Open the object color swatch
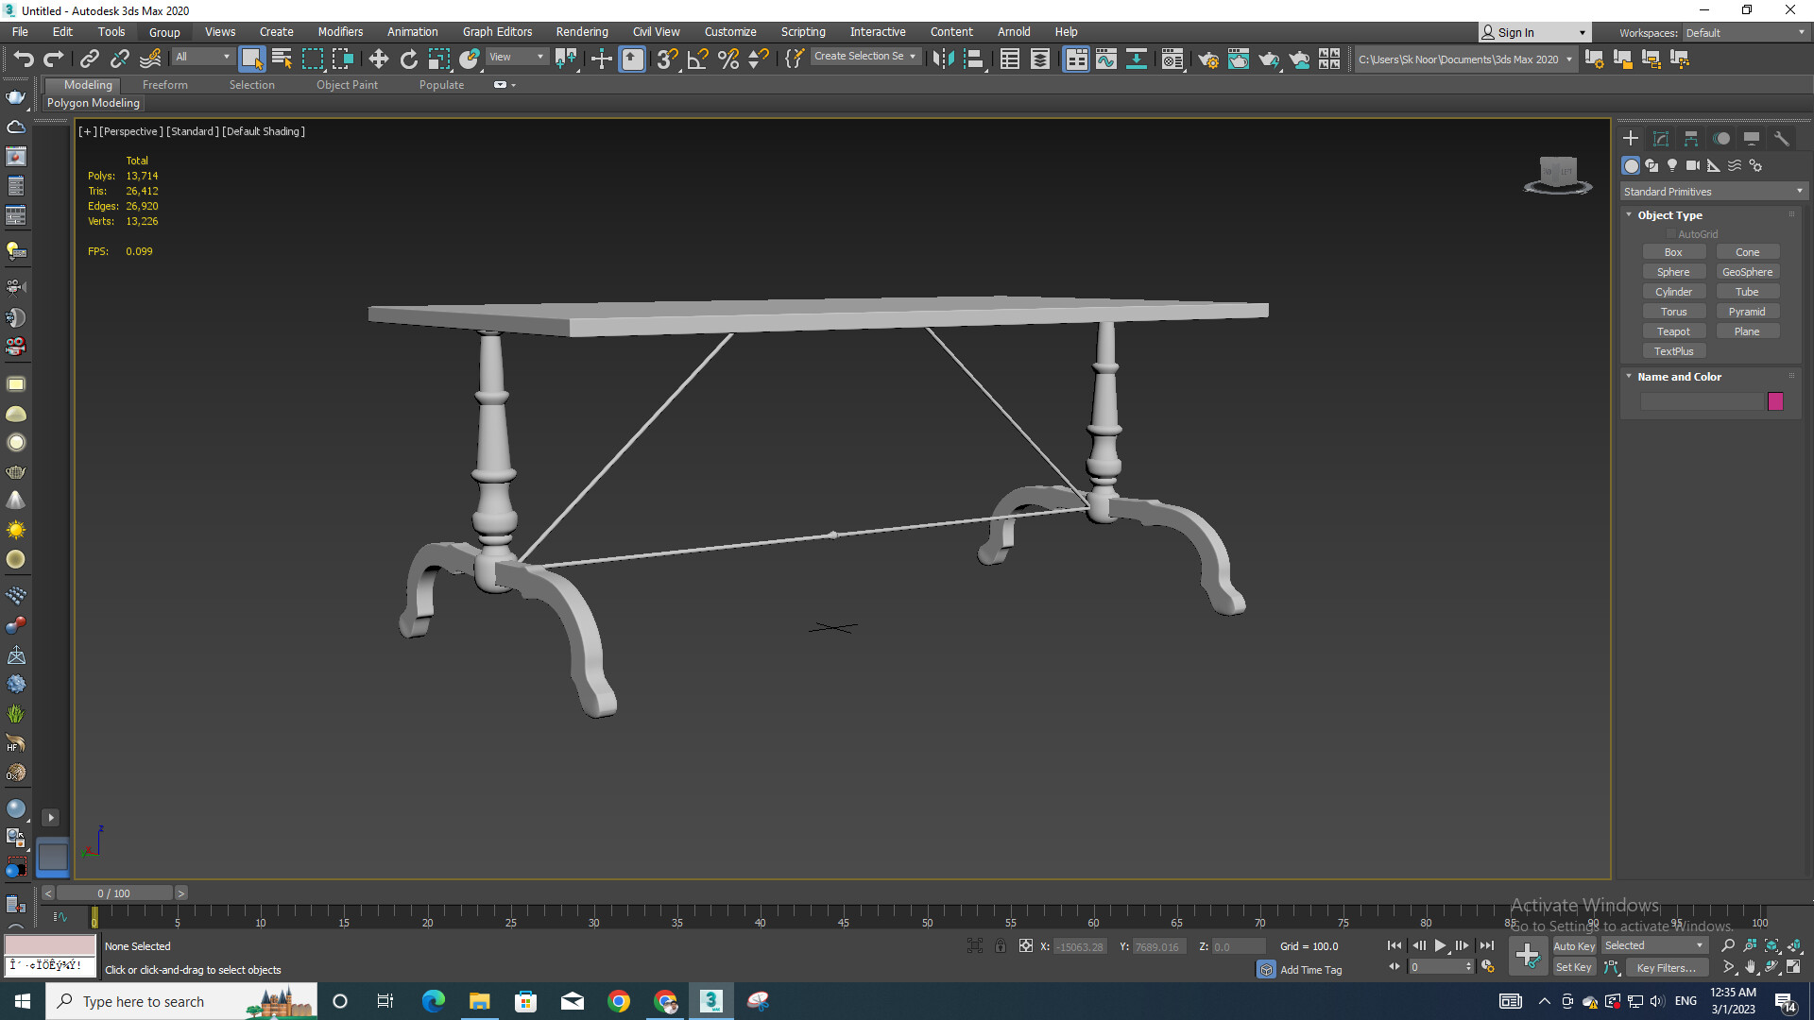Screen dimensions: 1814x1020 [1775, 401]
